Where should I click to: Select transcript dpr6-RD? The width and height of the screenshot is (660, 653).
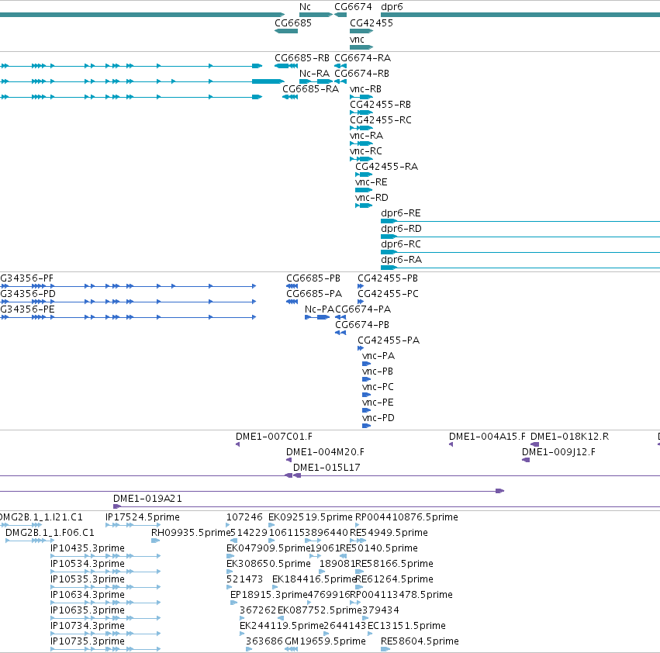401,229
